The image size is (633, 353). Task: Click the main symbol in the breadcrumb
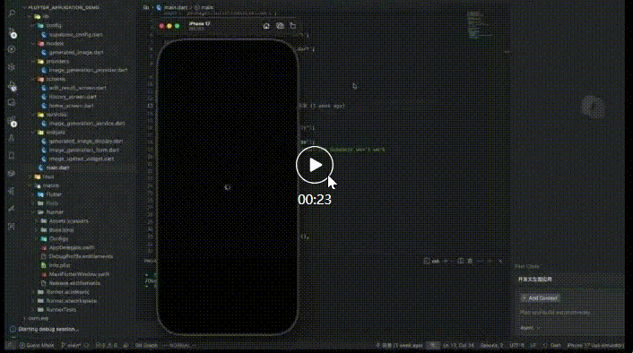pos(207,7)
